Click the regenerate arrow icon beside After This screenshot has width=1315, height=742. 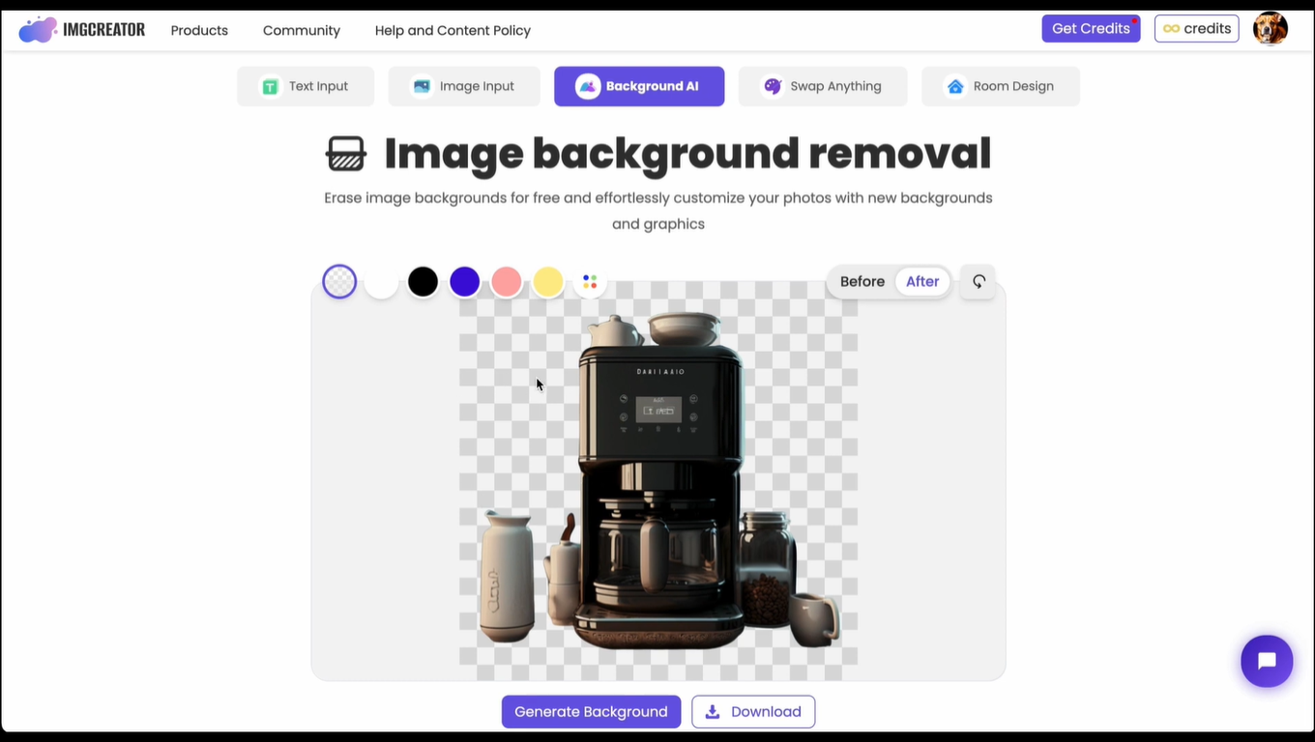(978, 281)
